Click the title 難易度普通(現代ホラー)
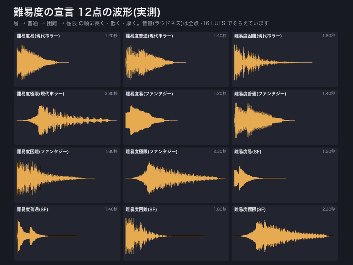 (149, 36)
